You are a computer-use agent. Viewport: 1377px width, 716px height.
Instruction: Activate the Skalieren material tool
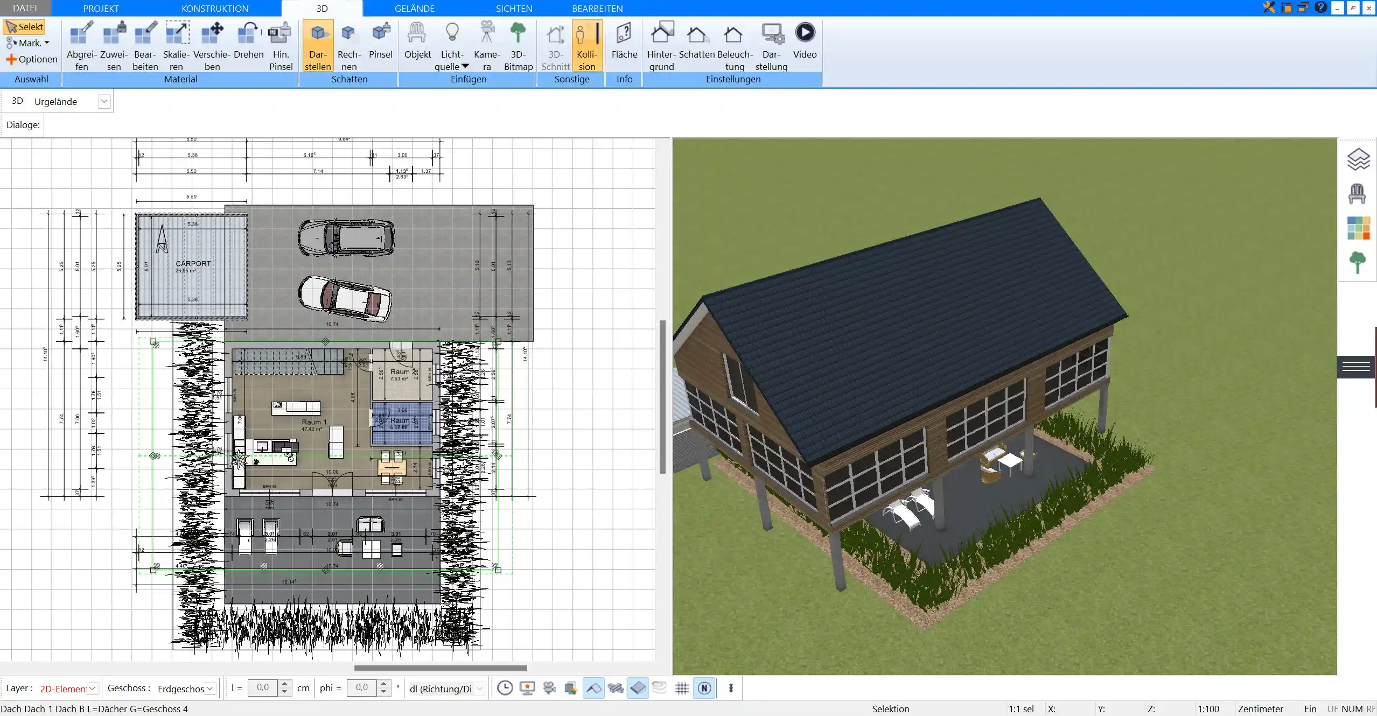177,46
